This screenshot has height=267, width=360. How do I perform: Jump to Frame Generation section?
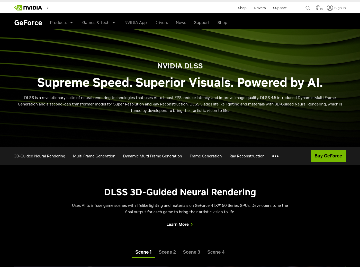(x=206, y=156)
